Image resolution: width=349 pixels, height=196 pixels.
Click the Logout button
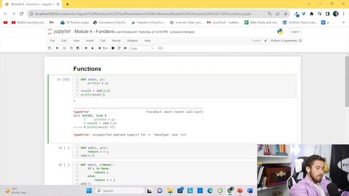click(x=295, y=32)
